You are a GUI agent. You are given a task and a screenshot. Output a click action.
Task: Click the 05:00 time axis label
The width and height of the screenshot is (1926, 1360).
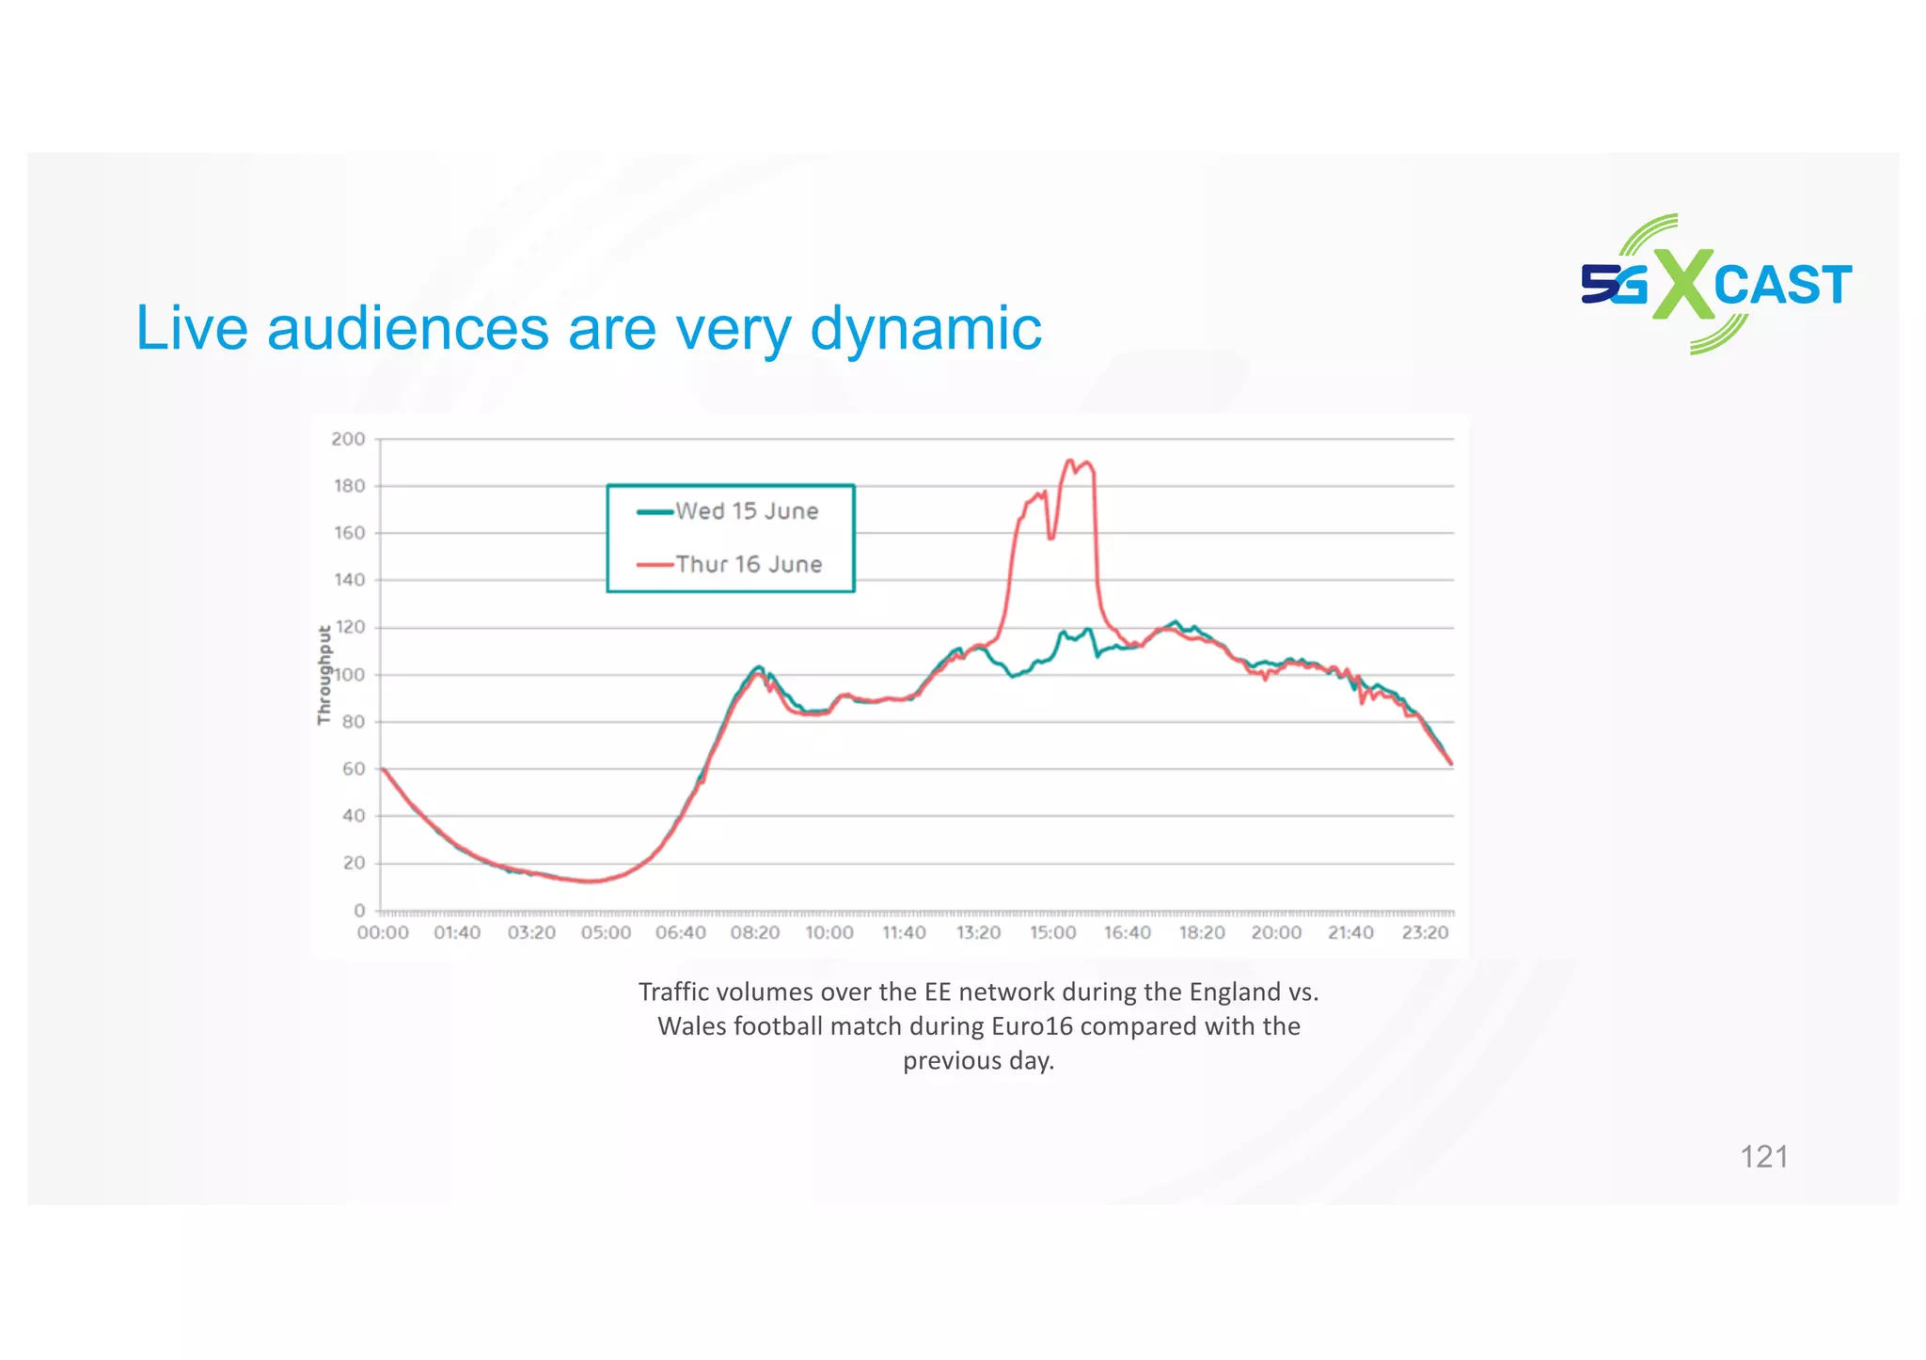coord(606,932)
